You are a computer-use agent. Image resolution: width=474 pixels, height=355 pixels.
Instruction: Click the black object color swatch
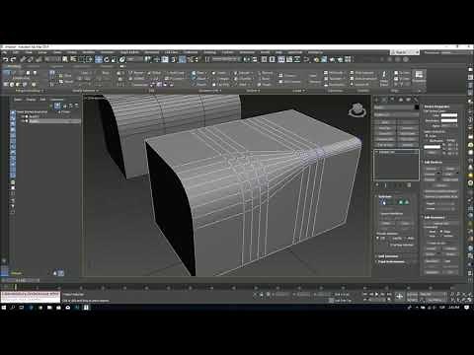pyautogui.click(x=417, y=107)
